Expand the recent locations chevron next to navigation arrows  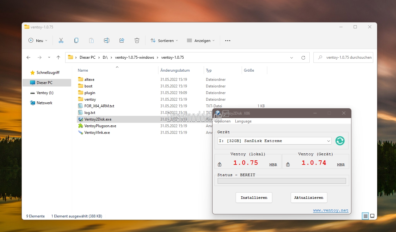click(x=49, y=57)
